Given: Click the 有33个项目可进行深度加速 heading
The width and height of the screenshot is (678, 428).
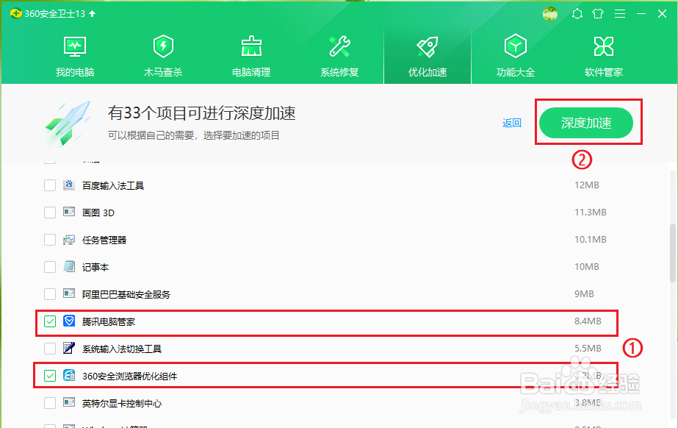Looking at the screenshot, I should (201, 113).
